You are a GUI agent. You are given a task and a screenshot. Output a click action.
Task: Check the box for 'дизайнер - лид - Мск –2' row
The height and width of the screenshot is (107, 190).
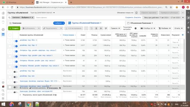click(x=10, y=41)
